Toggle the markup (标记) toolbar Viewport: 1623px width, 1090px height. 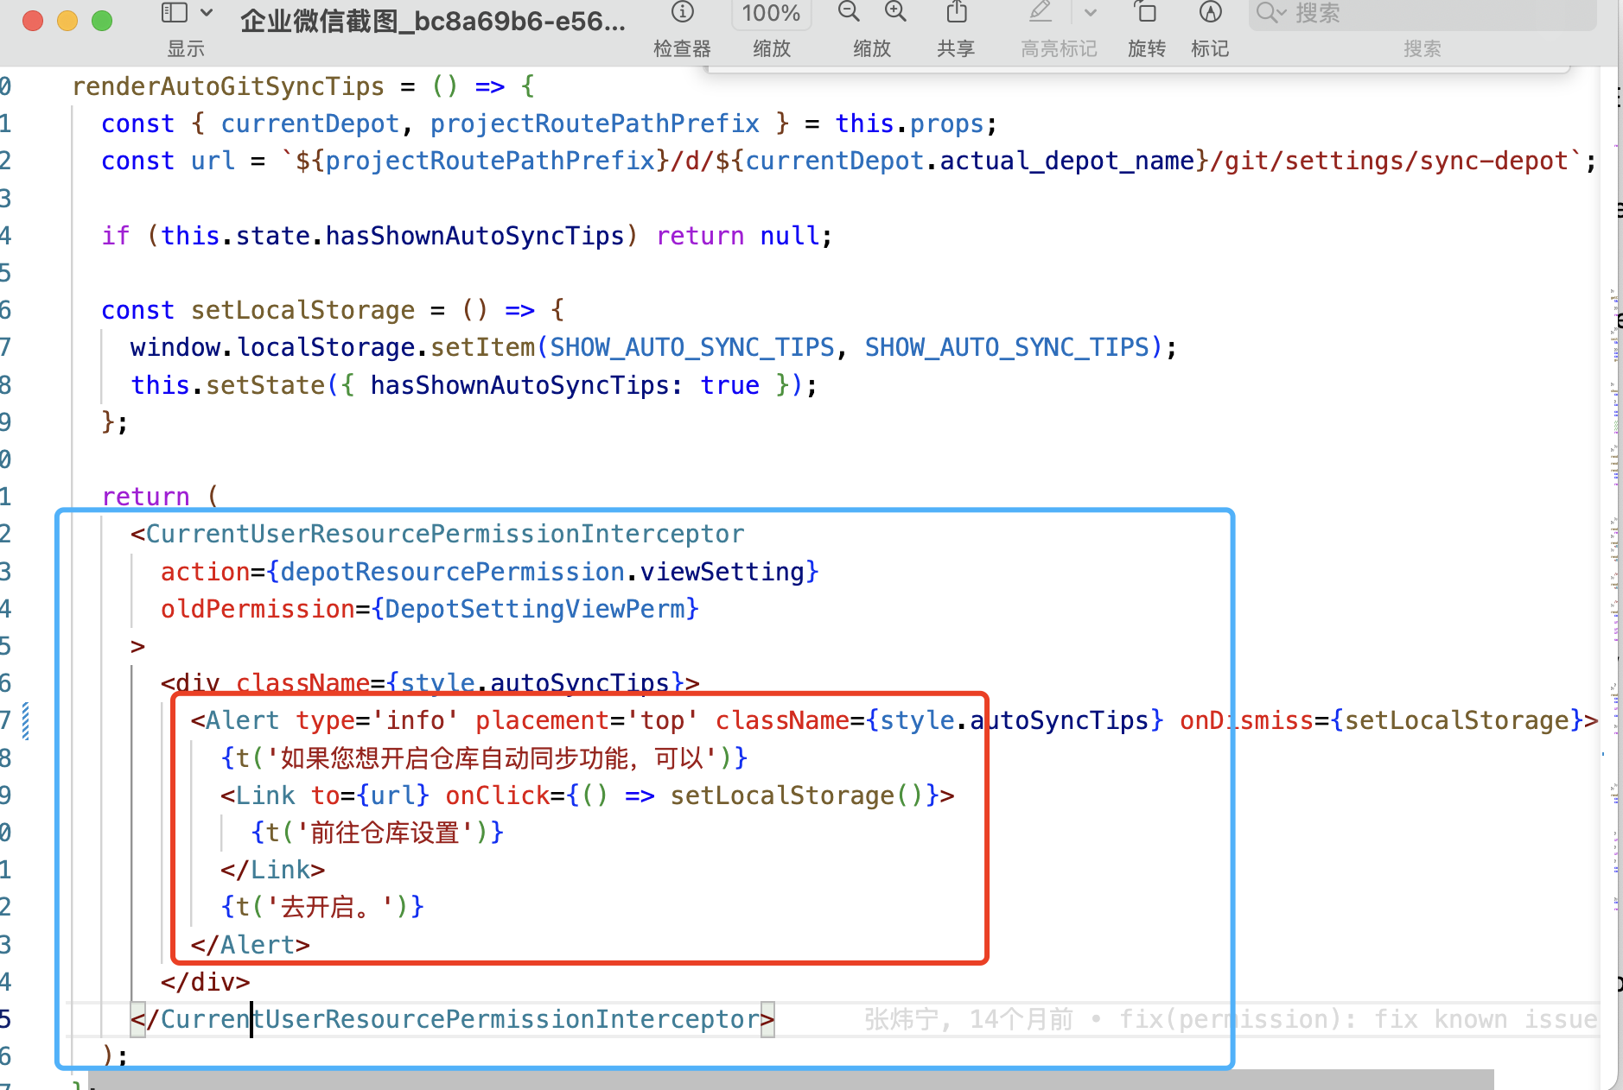coord(1210,13)
